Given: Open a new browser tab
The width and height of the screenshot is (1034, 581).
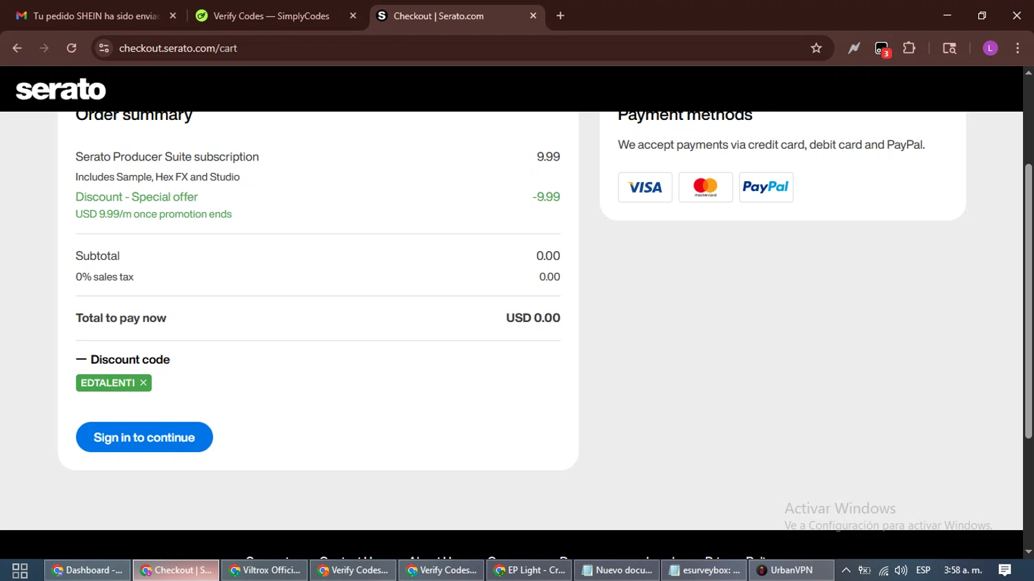Looking at the screenshot, I should tap(560, 16).
